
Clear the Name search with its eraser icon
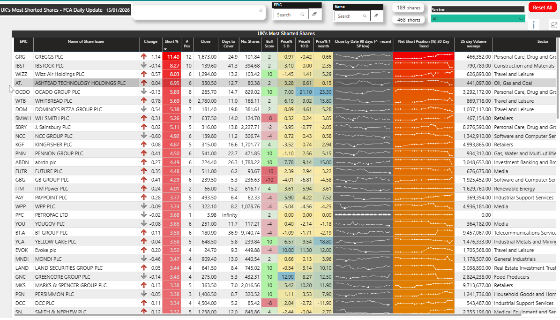[x=376, y=16]
